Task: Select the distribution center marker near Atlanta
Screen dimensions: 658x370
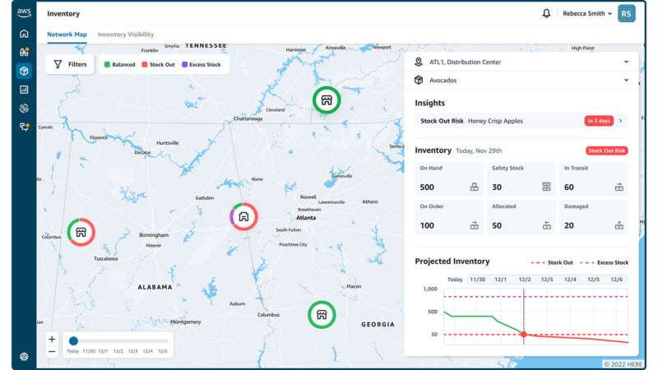Action: [x=243, y=217]
